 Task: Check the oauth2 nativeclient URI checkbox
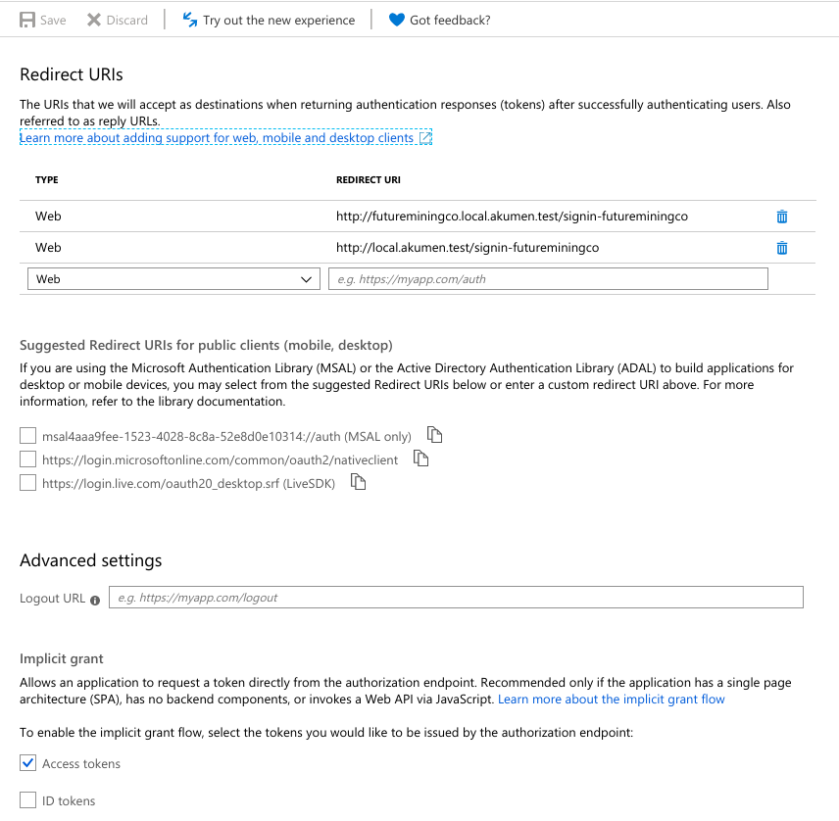28,459
